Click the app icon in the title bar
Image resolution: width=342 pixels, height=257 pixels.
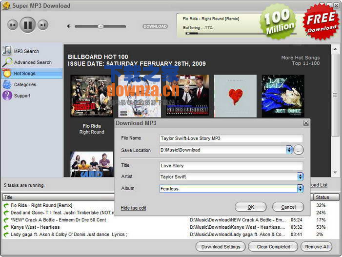click(6, 5)
